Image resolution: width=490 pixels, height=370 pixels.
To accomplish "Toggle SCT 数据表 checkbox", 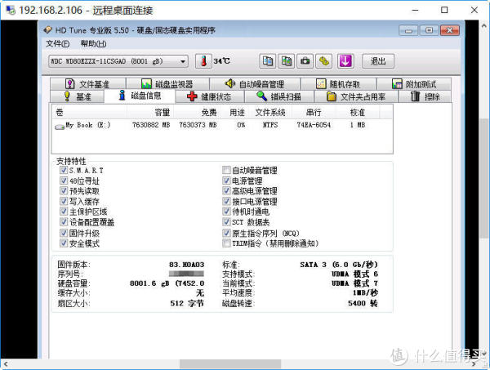I will tap(226, 222).
